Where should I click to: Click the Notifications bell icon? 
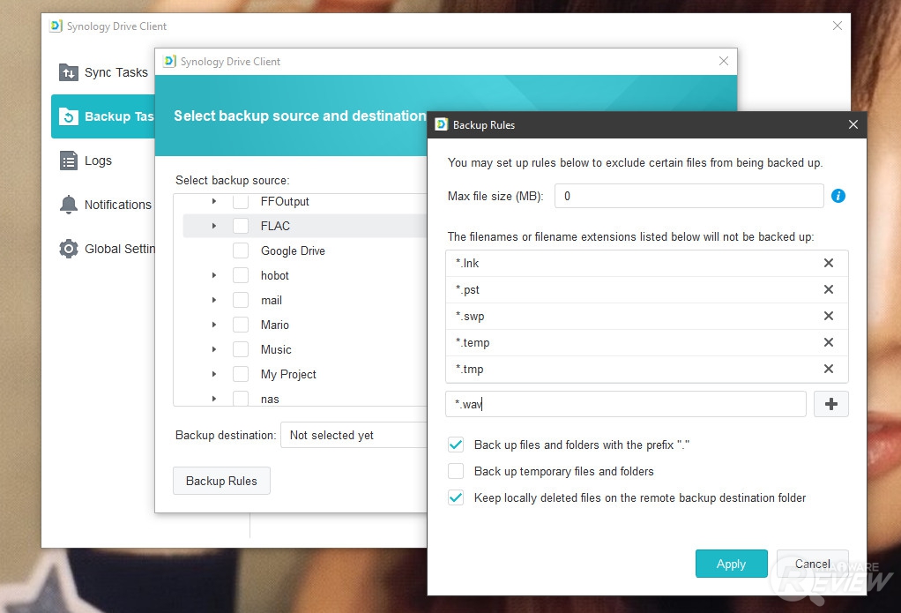(69, 205)
